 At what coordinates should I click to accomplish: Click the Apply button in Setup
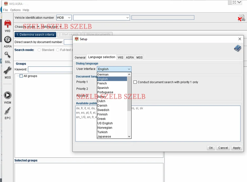(x=236, y=148)
